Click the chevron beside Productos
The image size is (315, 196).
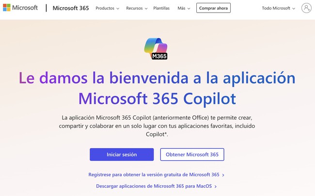coord(118,9)
